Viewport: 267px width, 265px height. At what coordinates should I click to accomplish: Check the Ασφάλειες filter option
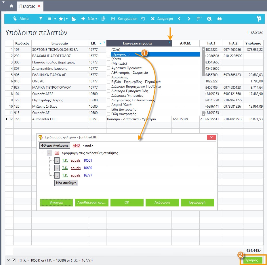tap(108, 77)
